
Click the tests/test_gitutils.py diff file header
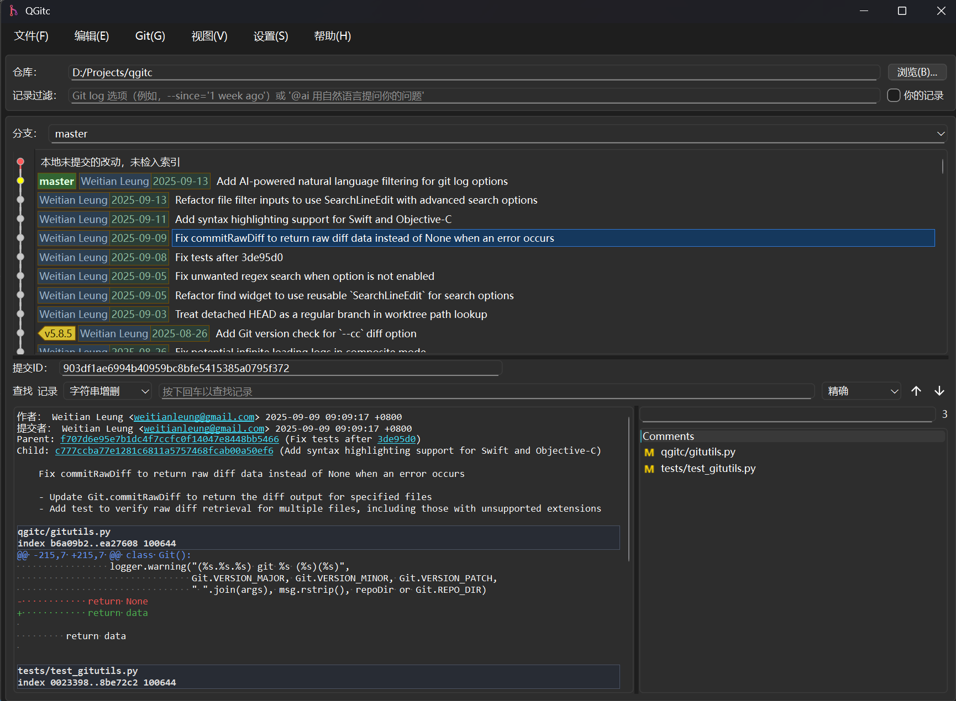coord(318,677)
